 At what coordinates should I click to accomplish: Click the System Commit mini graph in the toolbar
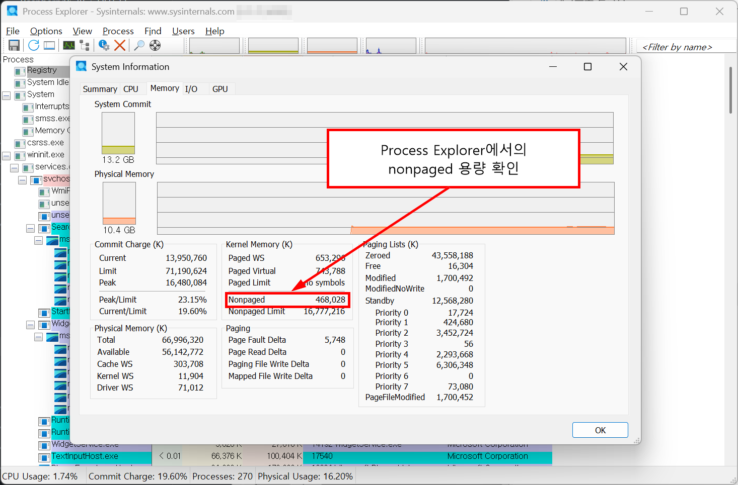[x=273, y=46]
